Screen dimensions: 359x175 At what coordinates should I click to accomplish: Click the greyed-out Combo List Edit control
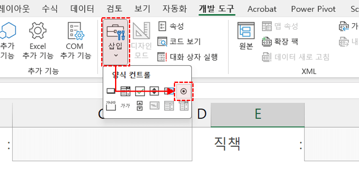pos(169,106)
